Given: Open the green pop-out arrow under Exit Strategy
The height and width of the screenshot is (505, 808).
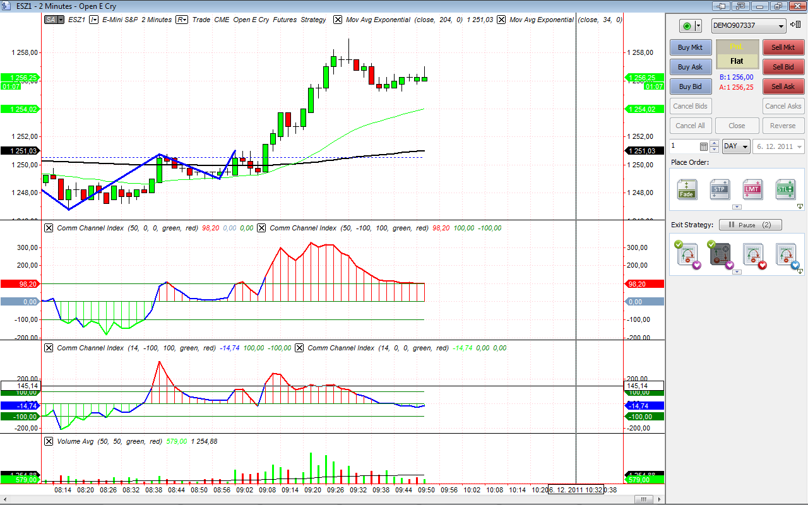Looking at the screenshot, I should (x=800, y=272).
